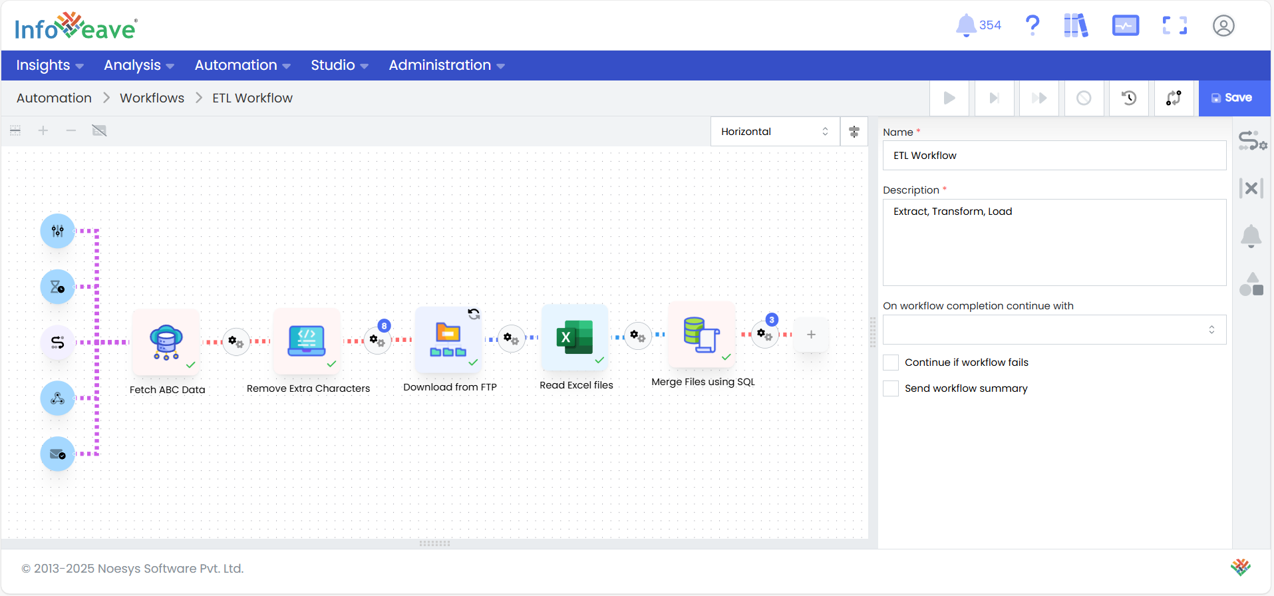
Task: Expand the Administration menu
Action: pos(446,65)
